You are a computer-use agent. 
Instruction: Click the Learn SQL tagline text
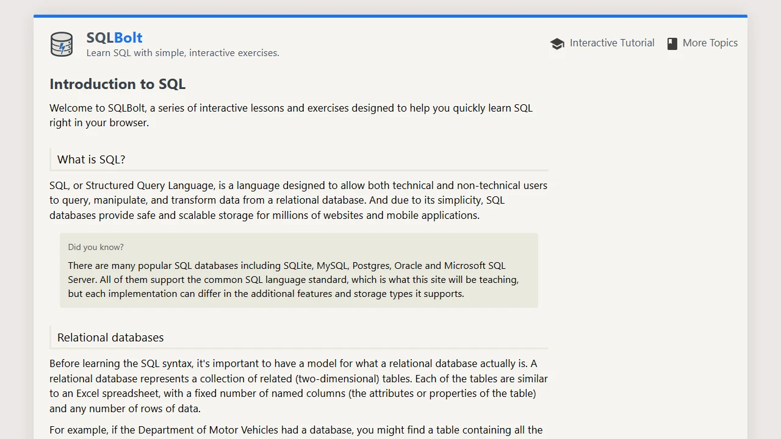pos(182,53)
